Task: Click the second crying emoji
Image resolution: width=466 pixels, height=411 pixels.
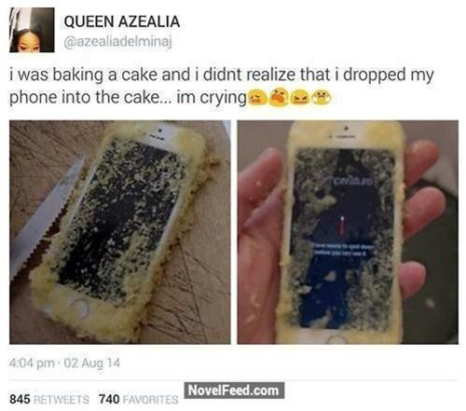Action: tap(279, 98)
